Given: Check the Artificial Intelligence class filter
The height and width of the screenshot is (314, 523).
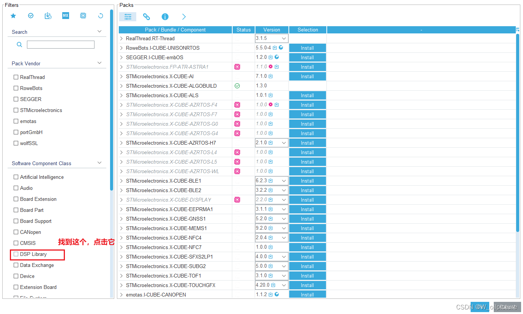Looking at the screenshot, I should point(16,177).
